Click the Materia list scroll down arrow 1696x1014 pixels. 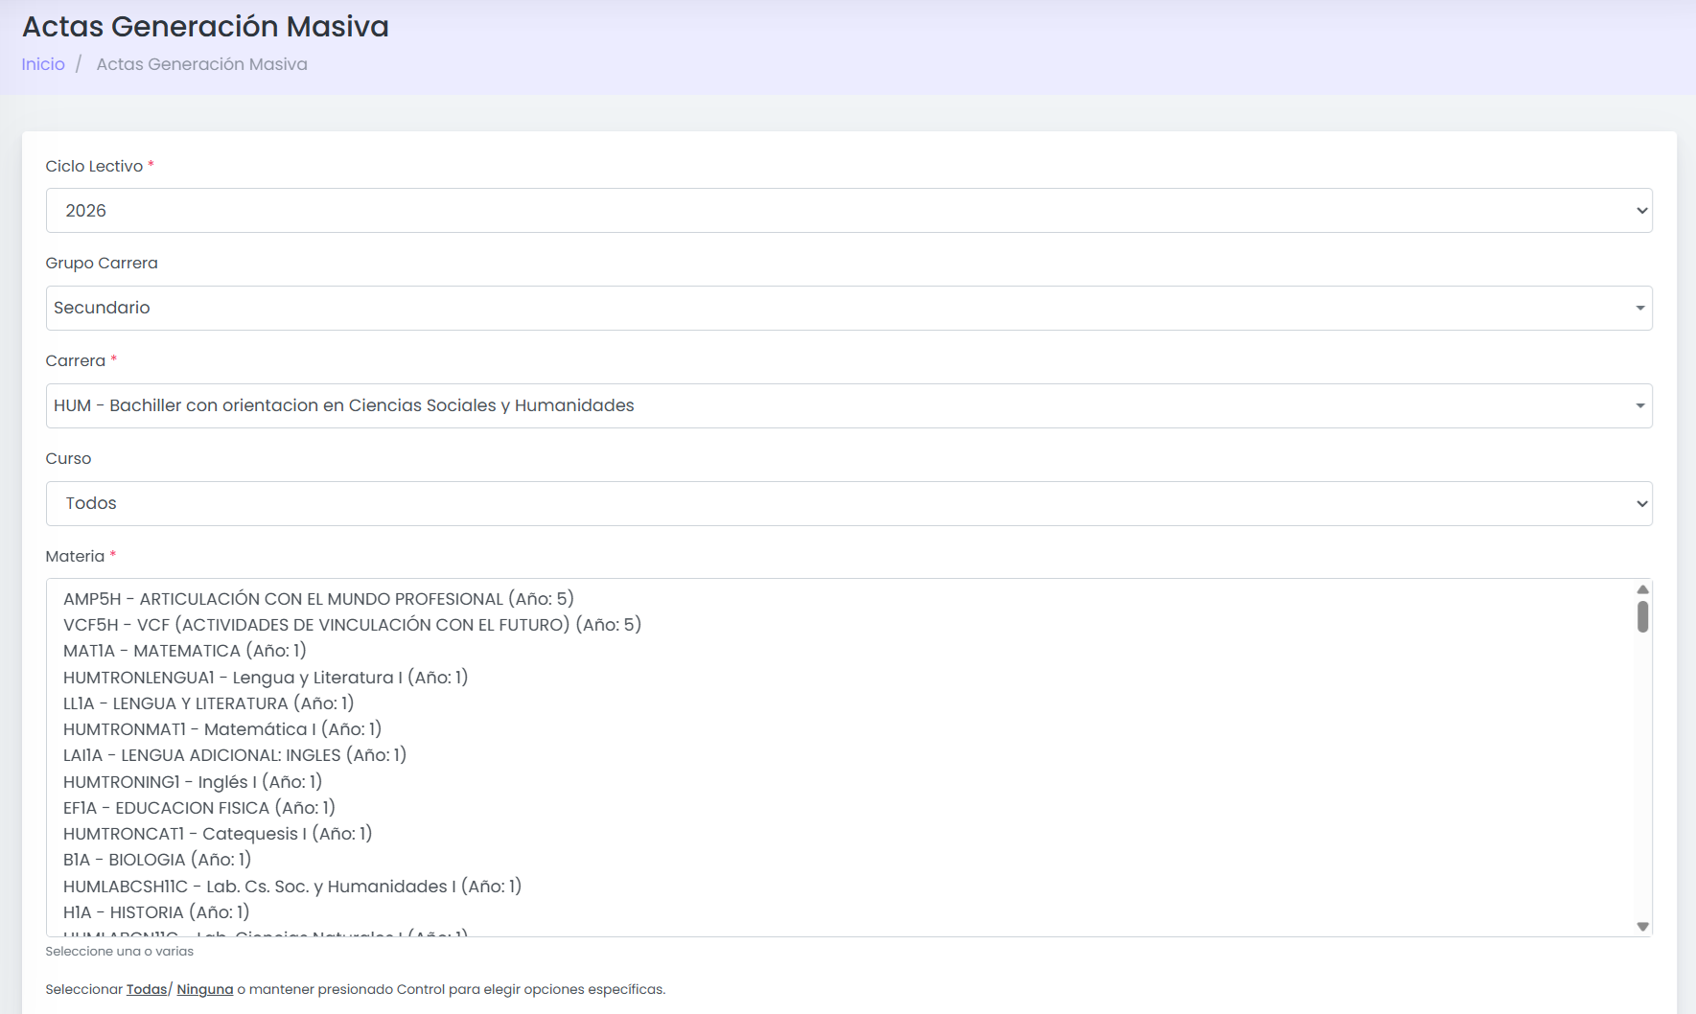pos(1642,927)
